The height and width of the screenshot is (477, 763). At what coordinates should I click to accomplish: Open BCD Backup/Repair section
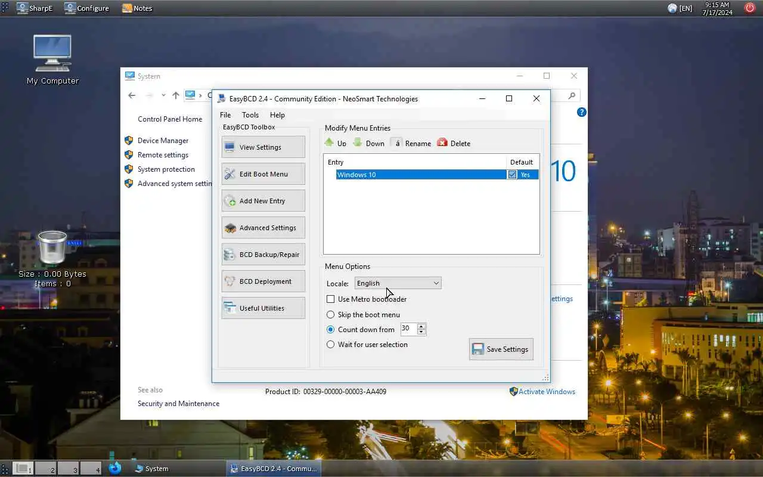click(x=263, y=255)
